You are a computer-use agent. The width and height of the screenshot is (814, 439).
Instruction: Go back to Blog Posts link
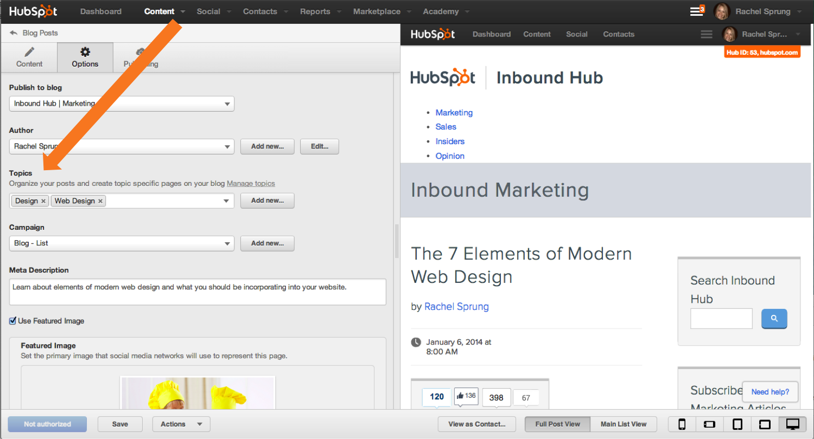tap(40, 33)
